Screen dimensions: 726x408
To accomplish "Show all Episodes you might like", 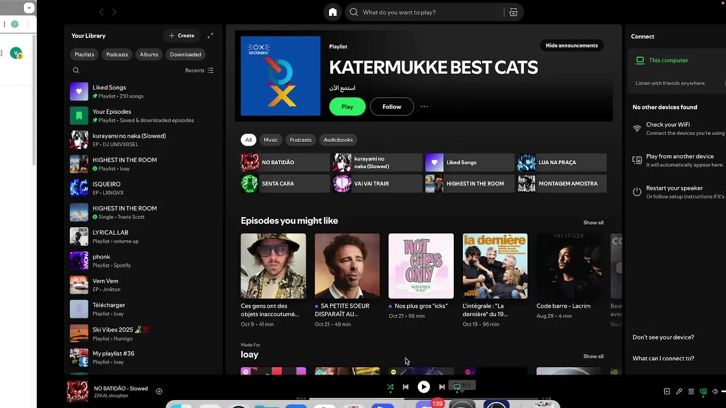I will click(593, 223).
